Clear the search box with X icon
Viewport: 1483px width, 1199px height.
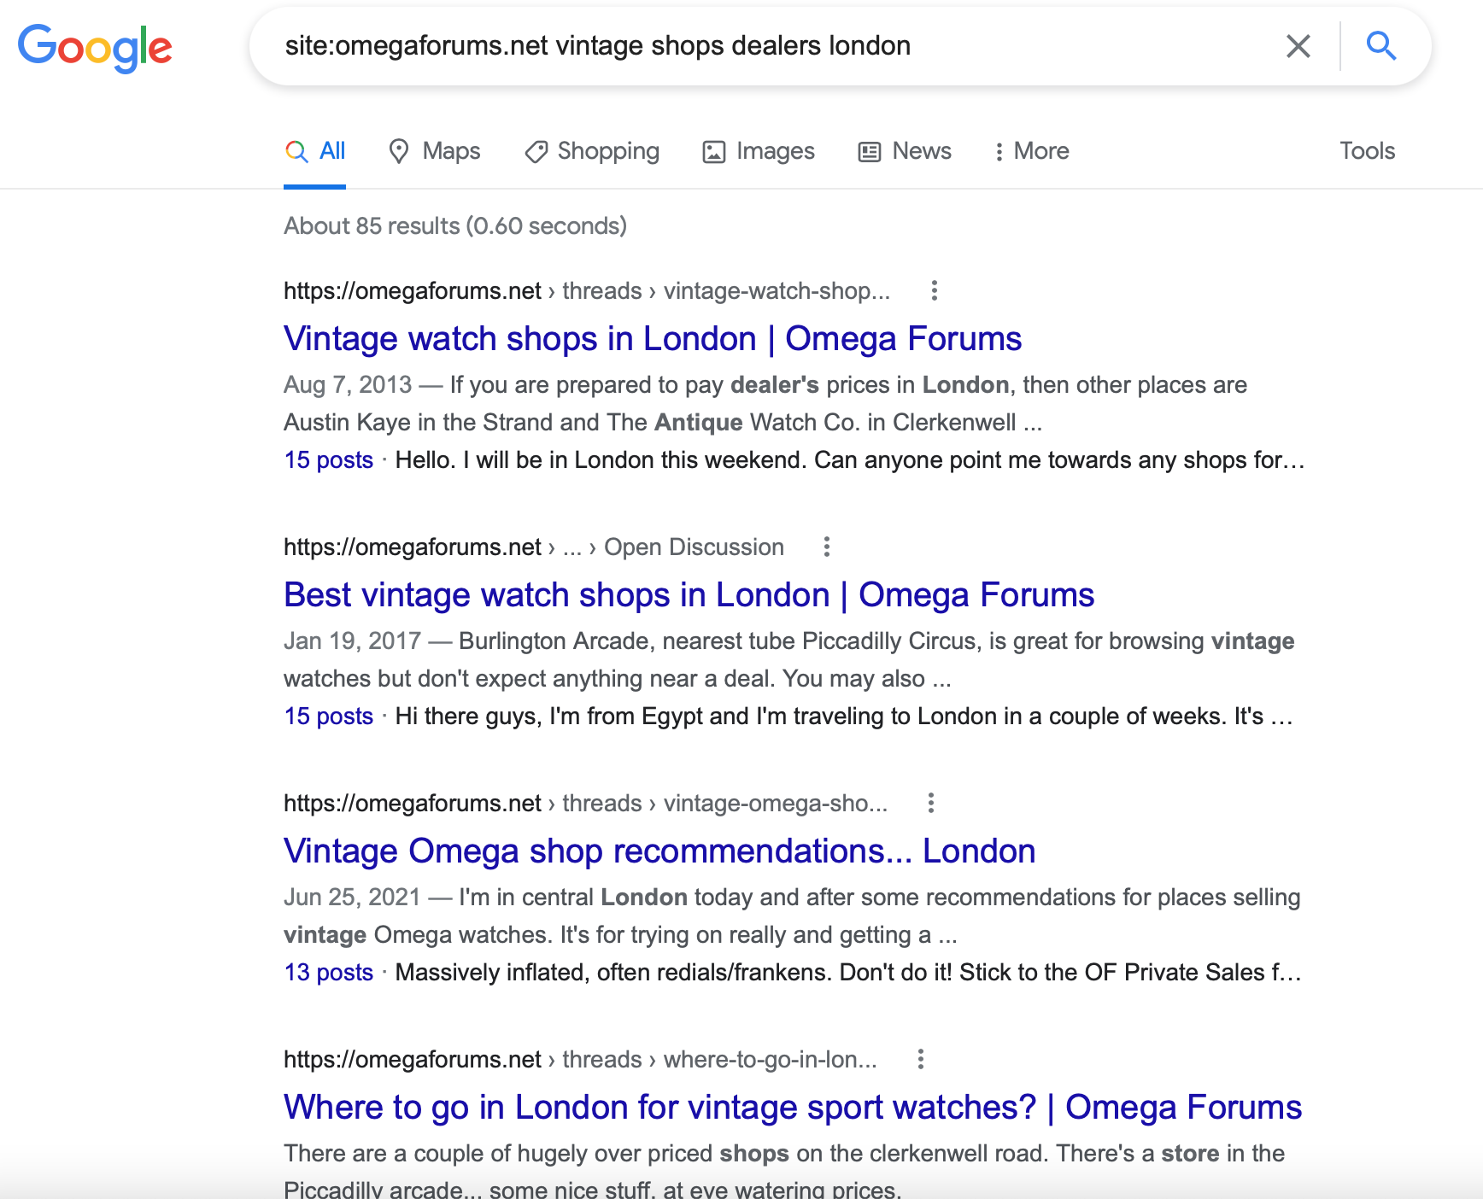pos(1298,46)
